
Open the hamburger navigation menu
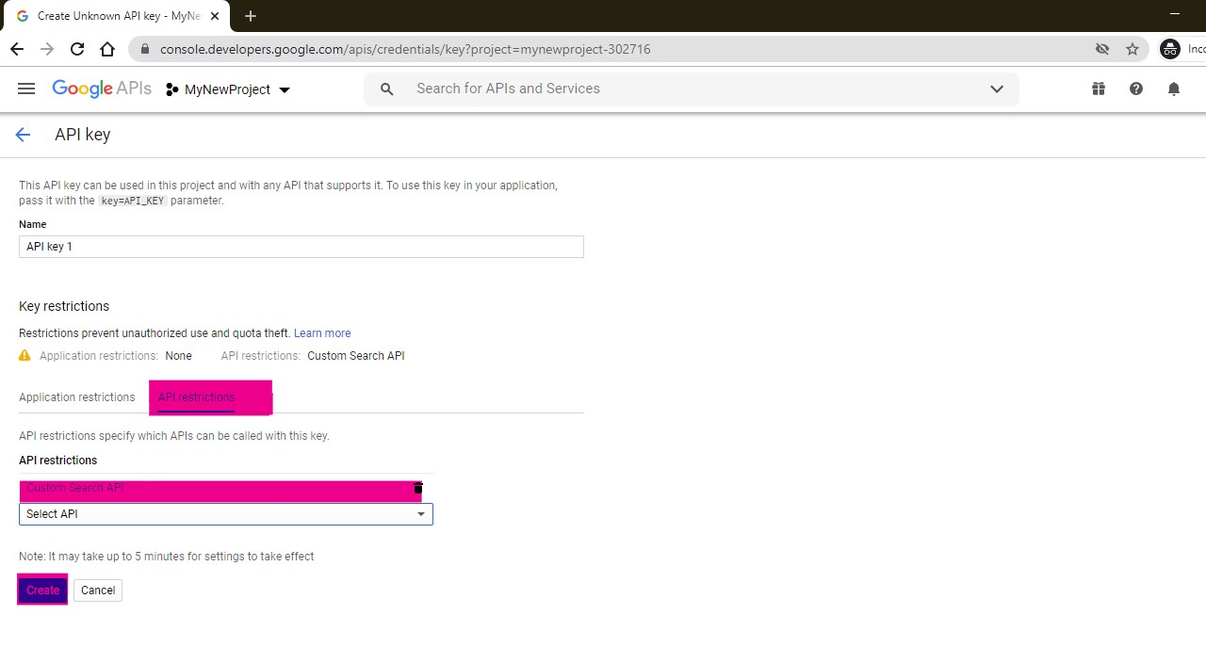pyautogui.click(x=26, y=89)
